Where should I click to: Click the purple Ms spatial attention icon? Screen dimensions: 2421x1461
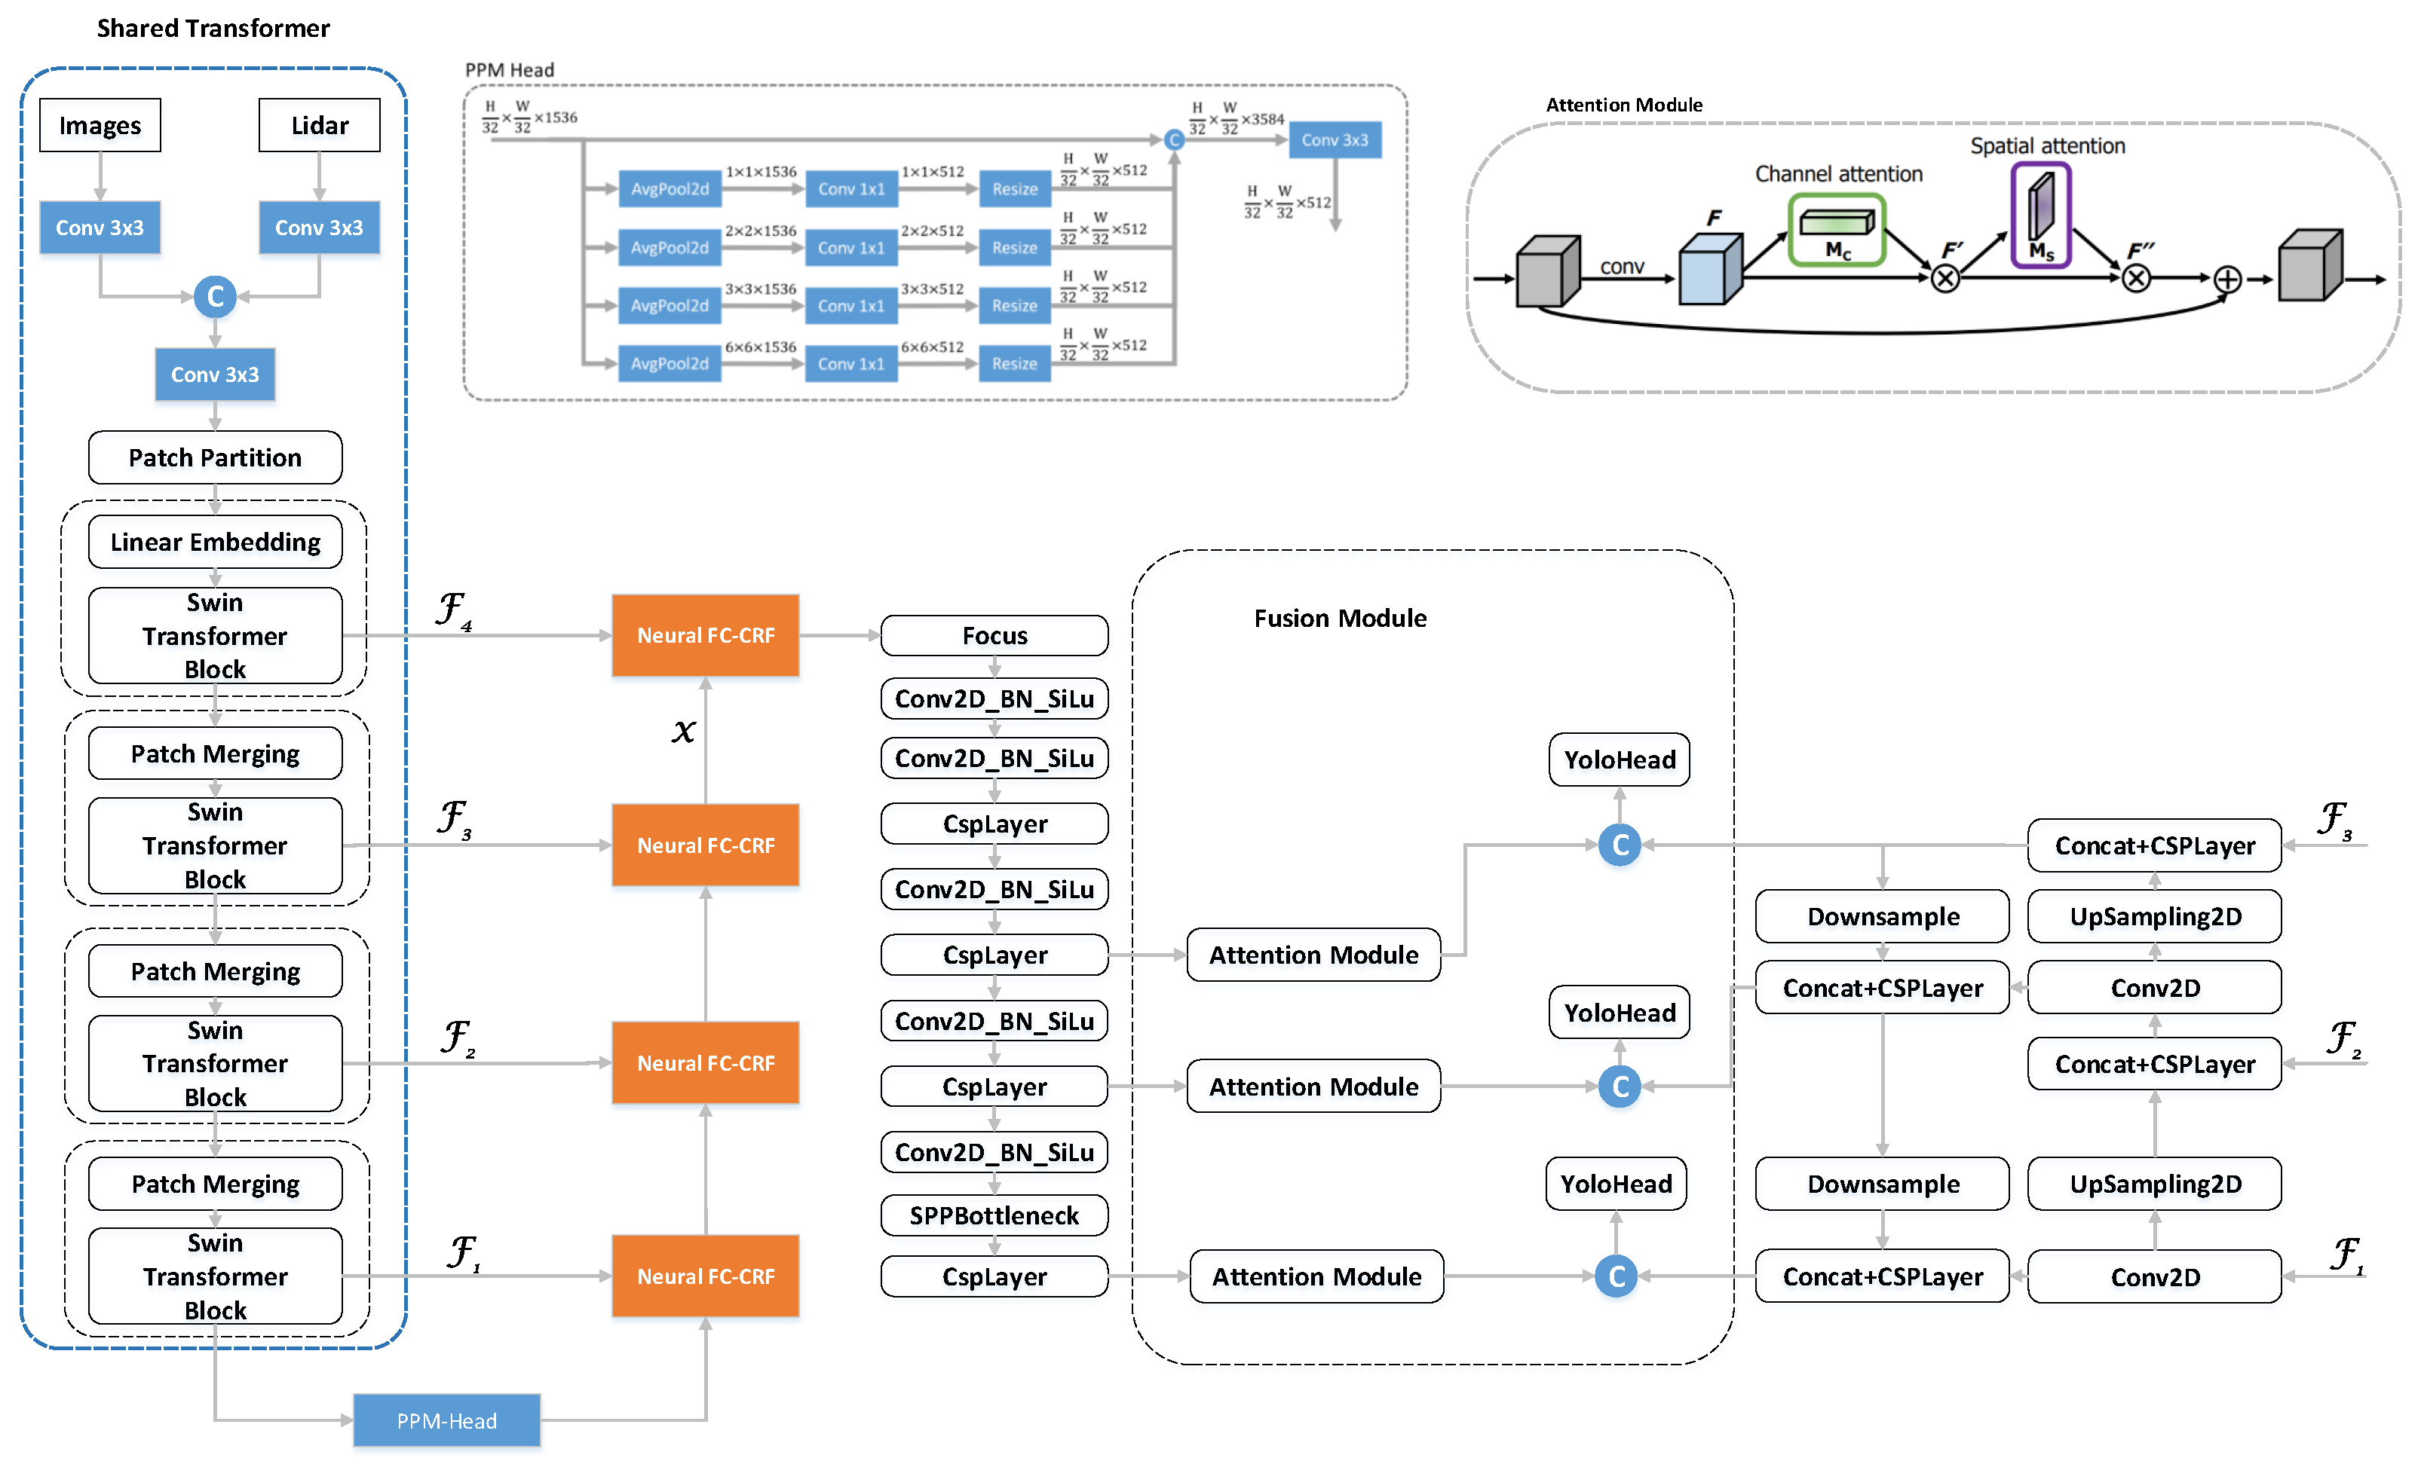pyautogui.click(x=2041, y=215)
